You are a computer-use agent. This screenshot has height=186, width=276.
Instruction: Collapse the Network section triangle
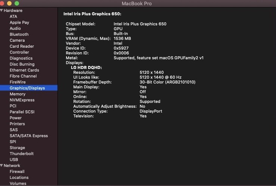coord(1,165)
